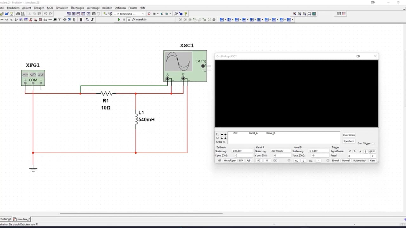Click the trigger Pegel input field
Screen dimensions: 406x228
click(x=358, y=156)
